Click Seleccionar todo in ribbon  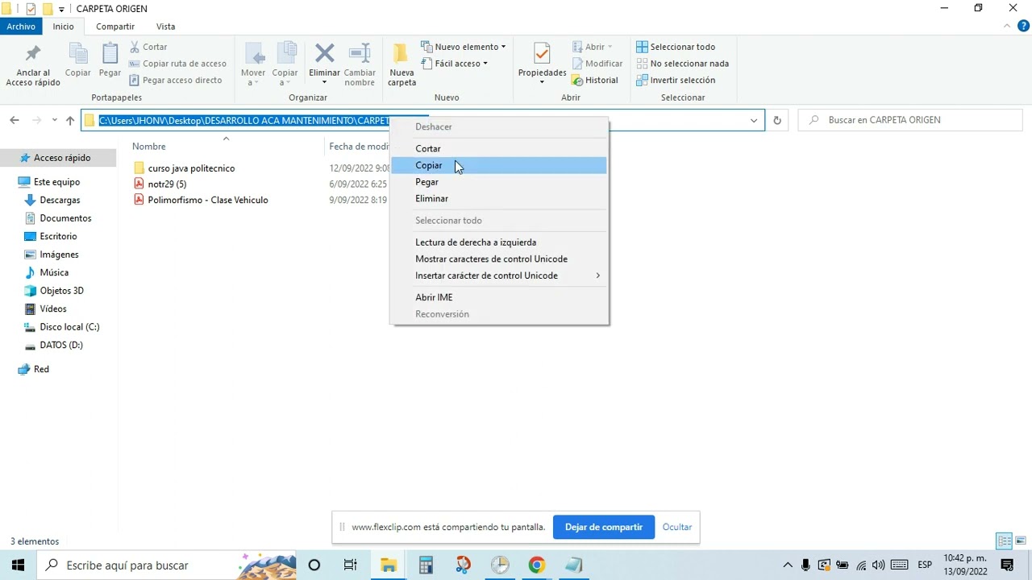point(676,47)
